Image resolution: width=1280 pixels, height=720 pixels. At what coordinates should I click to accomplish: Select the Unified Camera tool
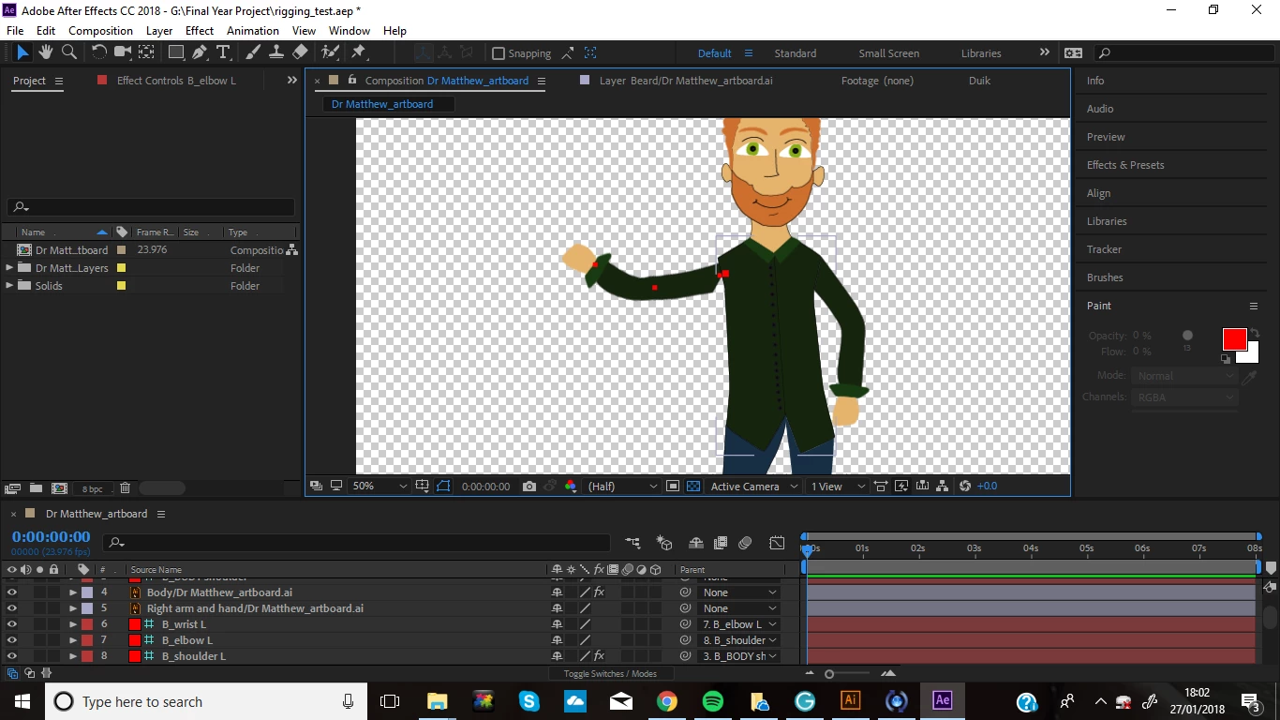123,52
